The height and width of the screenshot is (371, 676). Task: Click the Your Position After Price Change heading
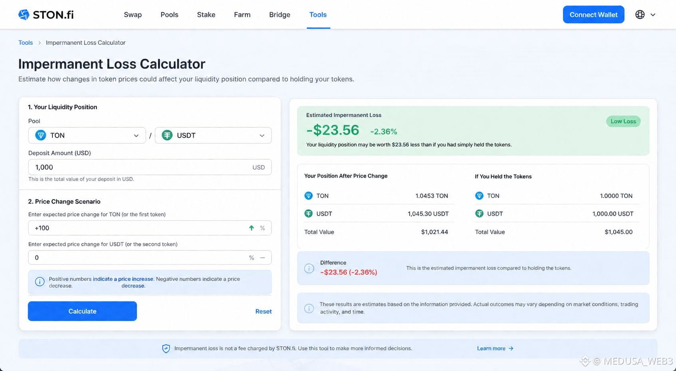tap(346, 176)
